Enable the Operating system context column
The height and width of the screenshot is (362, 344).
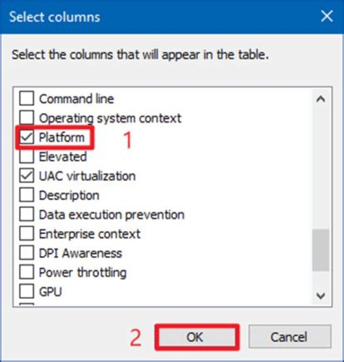pos(26,118)
